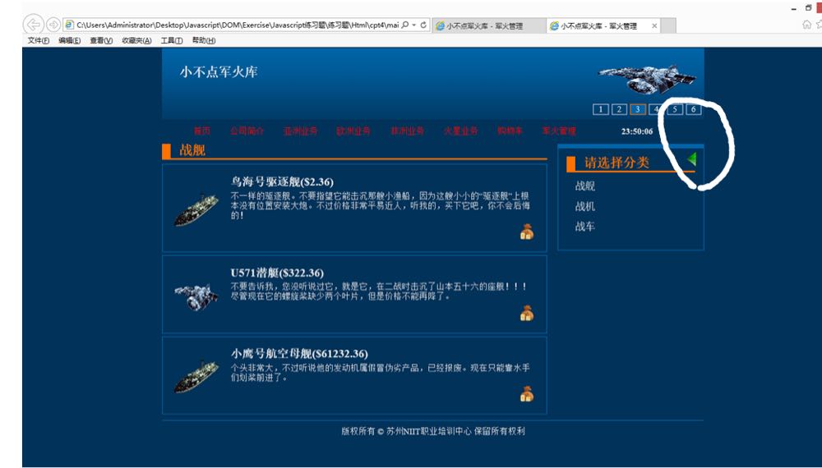Image resolution: width=822 pixels, height=468 pixels.
Task: Choose the 战车 category
Action: coord(585,226)
